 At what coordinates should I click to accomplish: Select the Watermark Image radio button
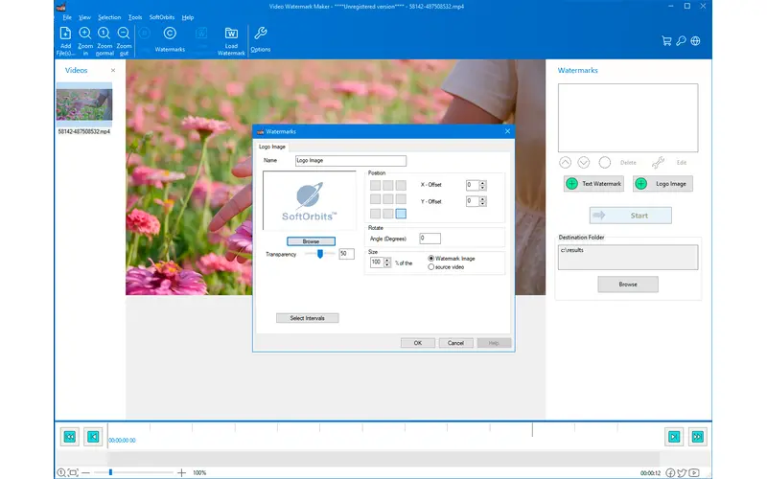(x=431, y=259)
